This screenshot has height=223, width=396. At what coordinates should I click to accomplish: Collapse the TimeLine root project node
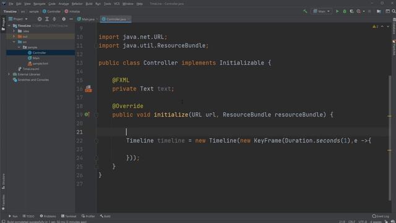9,26
